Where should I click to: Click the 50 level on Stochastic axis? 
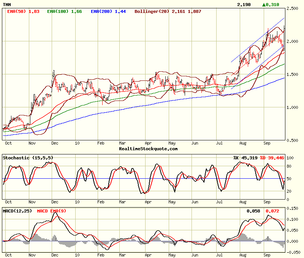(289, 179)
